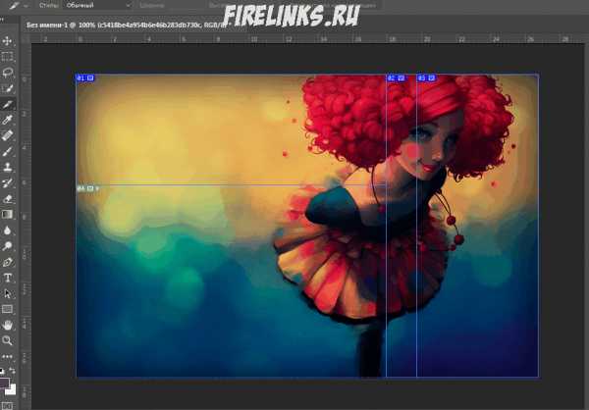Select the Brush tool
The image size is (589, 410).
[x=7, y=151]
